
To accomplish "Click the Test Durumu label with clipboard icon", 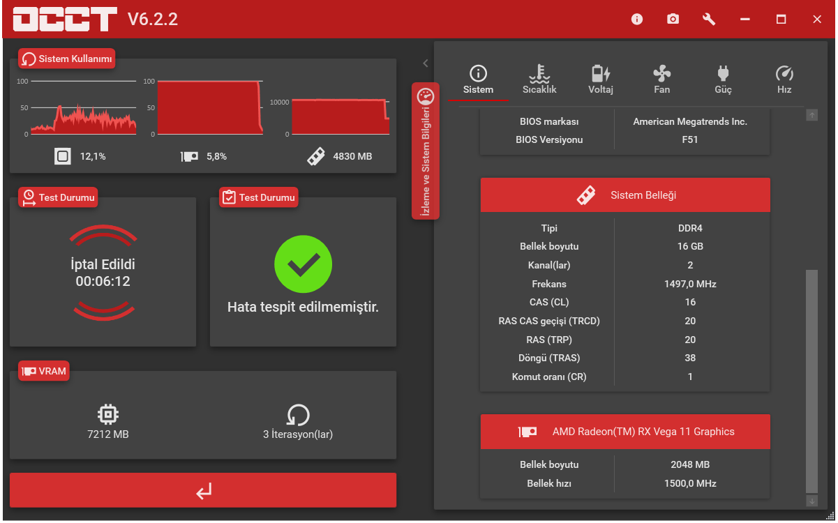I will 259,197.
